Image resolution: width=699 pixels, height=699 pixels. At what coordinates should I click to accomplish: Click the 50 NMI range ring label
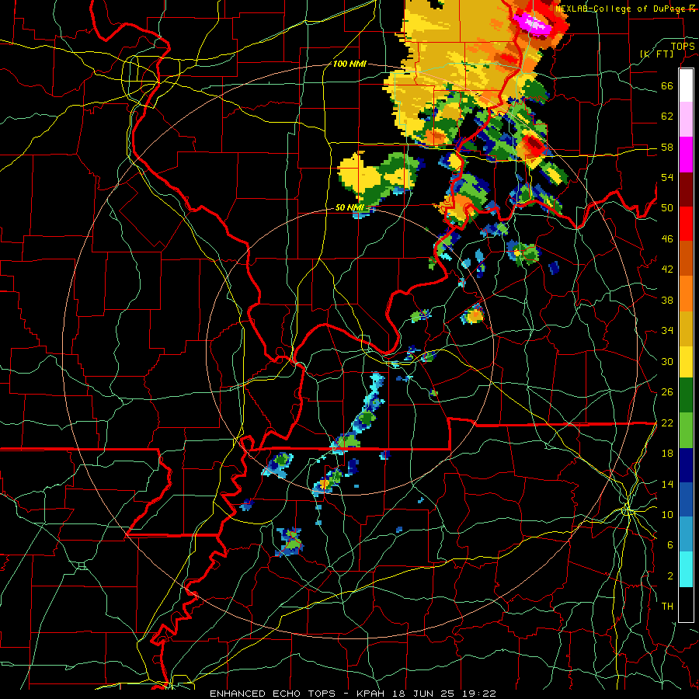click(349, 207)
